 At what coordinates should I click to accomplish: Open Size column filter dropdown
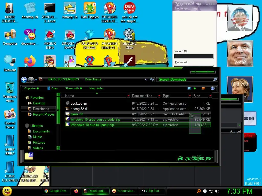pos(210,96)
